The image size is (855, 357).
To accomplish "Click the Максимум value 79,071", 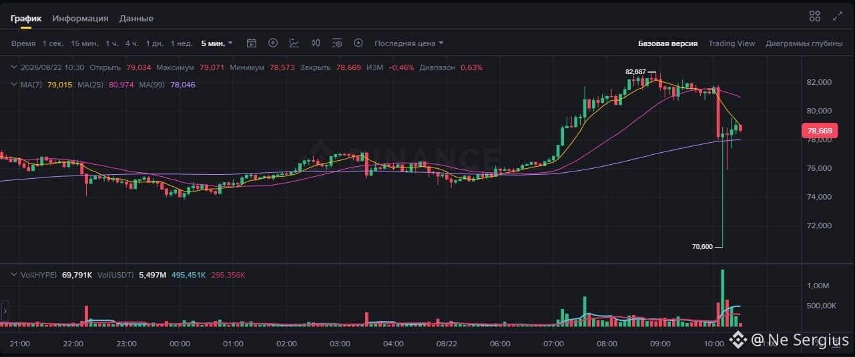I will pyautogui.click(x=212, y=67).
